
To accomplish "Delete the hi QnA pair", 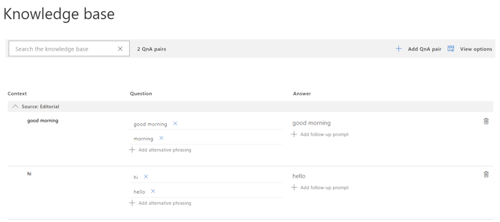I will pos(486,174).
